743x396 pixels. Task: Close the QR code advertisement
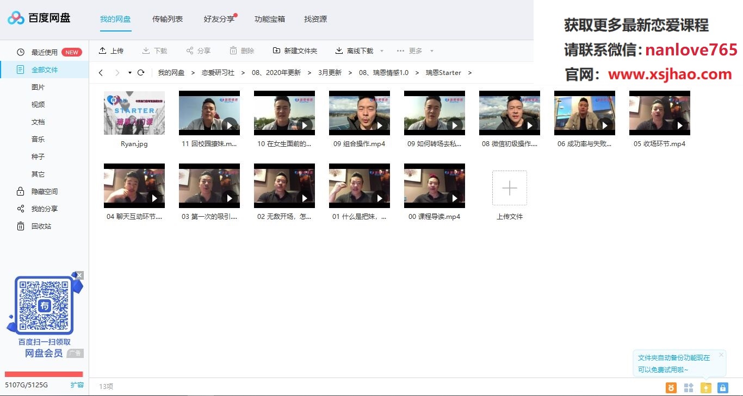(80, 275)
